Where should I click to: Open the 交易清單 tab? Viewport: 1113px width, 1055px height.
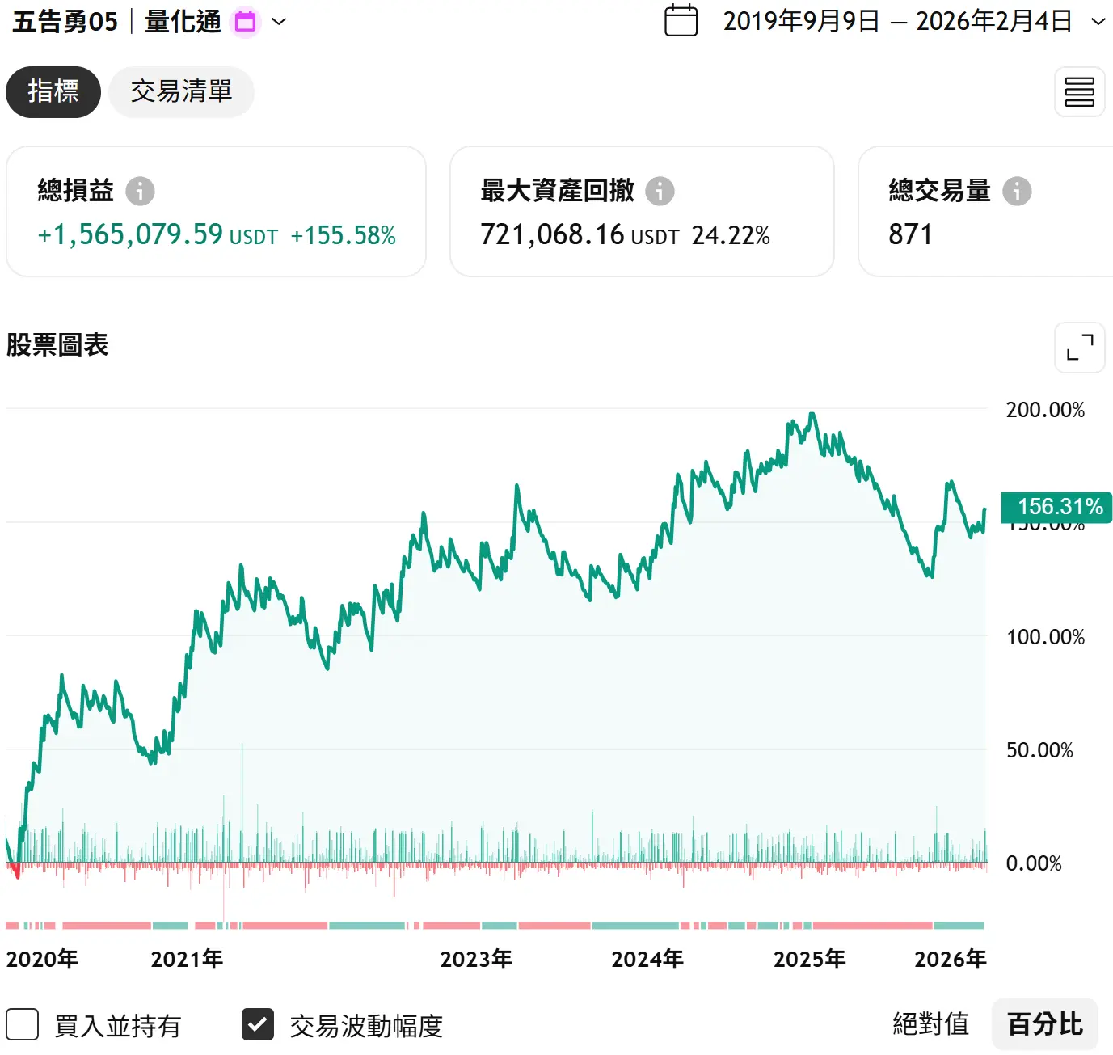(x=181, y=92)
